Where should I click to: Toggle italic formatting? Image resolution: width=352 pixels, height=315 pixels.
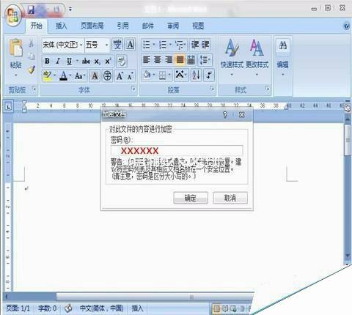click(x=58, y=61)
